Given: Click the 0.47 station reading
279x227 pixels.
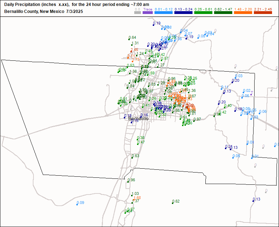Looking at the screenshot, I should click(x=141, y=142).
